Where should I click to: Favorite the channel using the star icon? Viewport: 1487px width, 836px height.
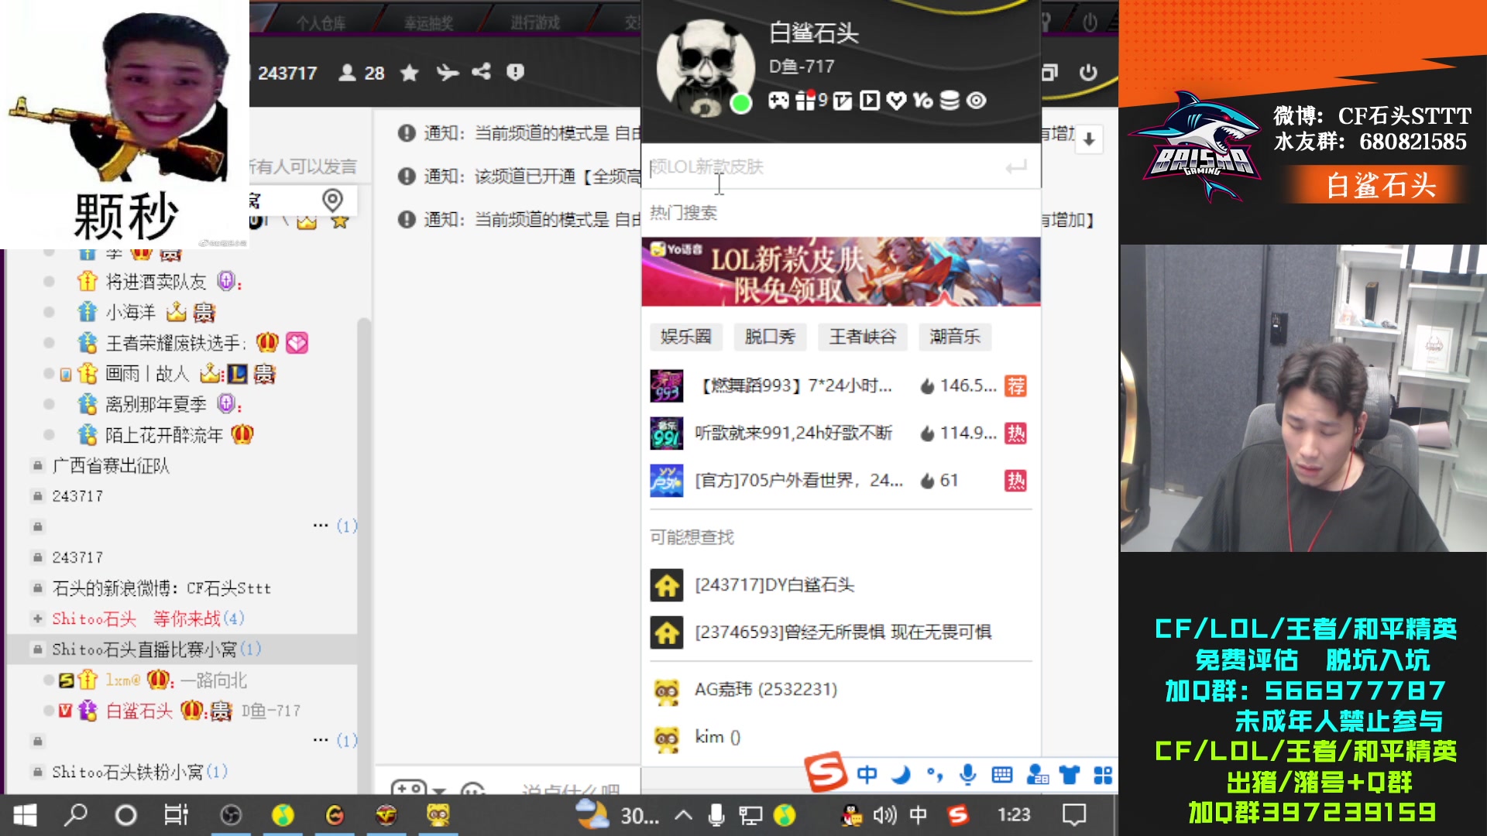coord(408,72)
